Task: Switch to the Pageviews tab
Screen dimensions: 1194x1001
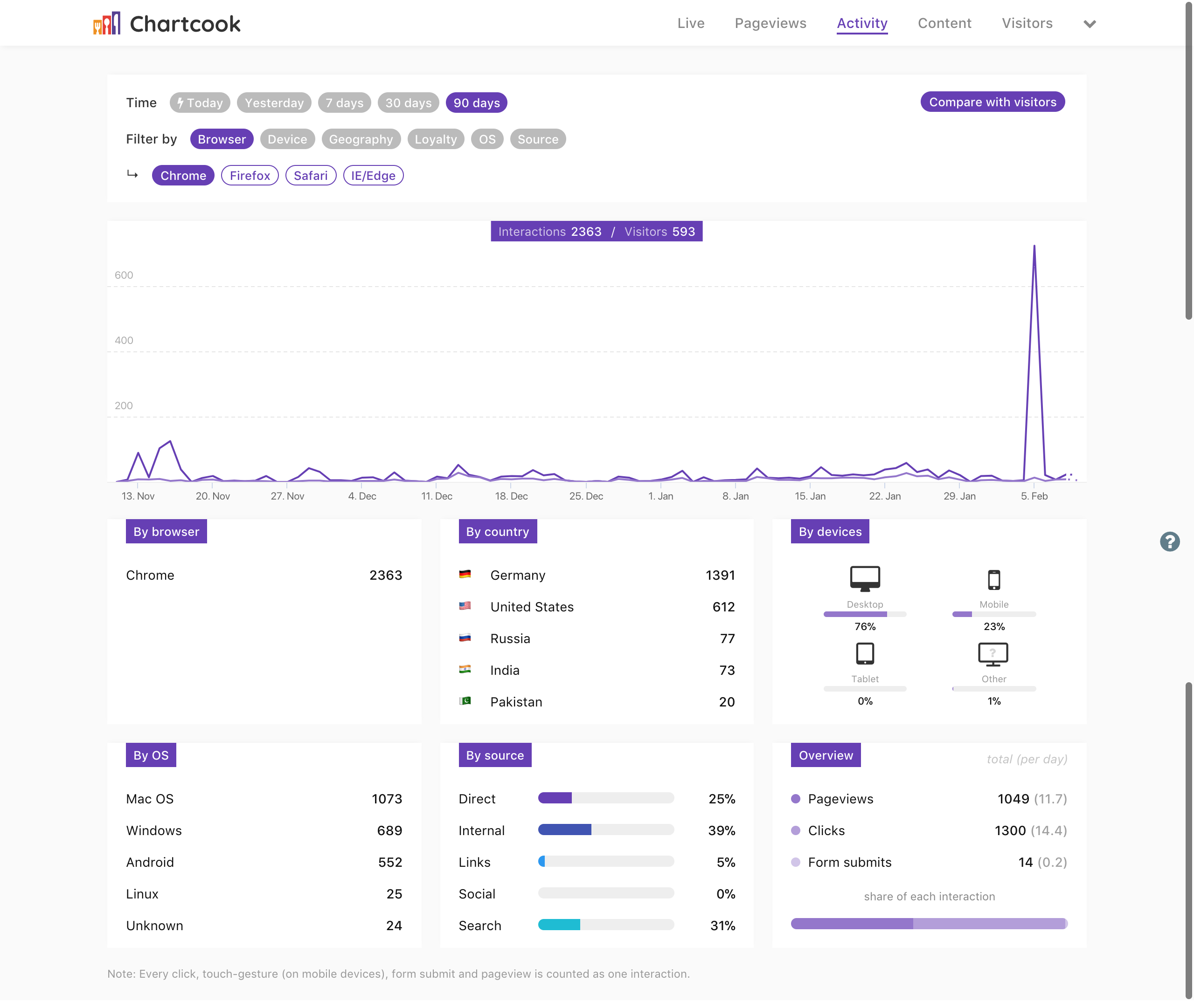Action: click(770, 23)
